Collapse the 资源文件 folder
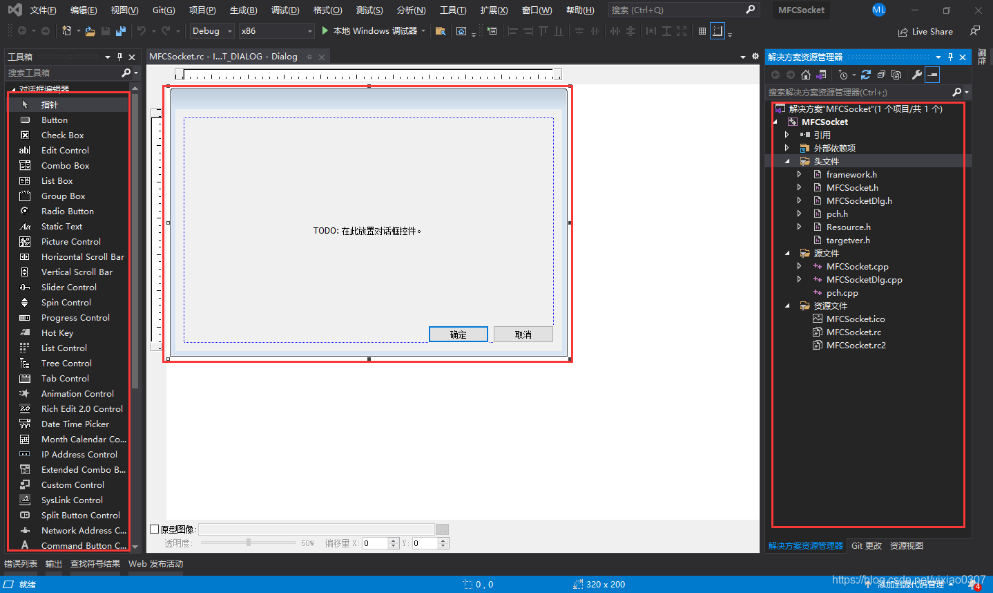Image resolution: width=993 pixels, height=593 pixels. 787,305
